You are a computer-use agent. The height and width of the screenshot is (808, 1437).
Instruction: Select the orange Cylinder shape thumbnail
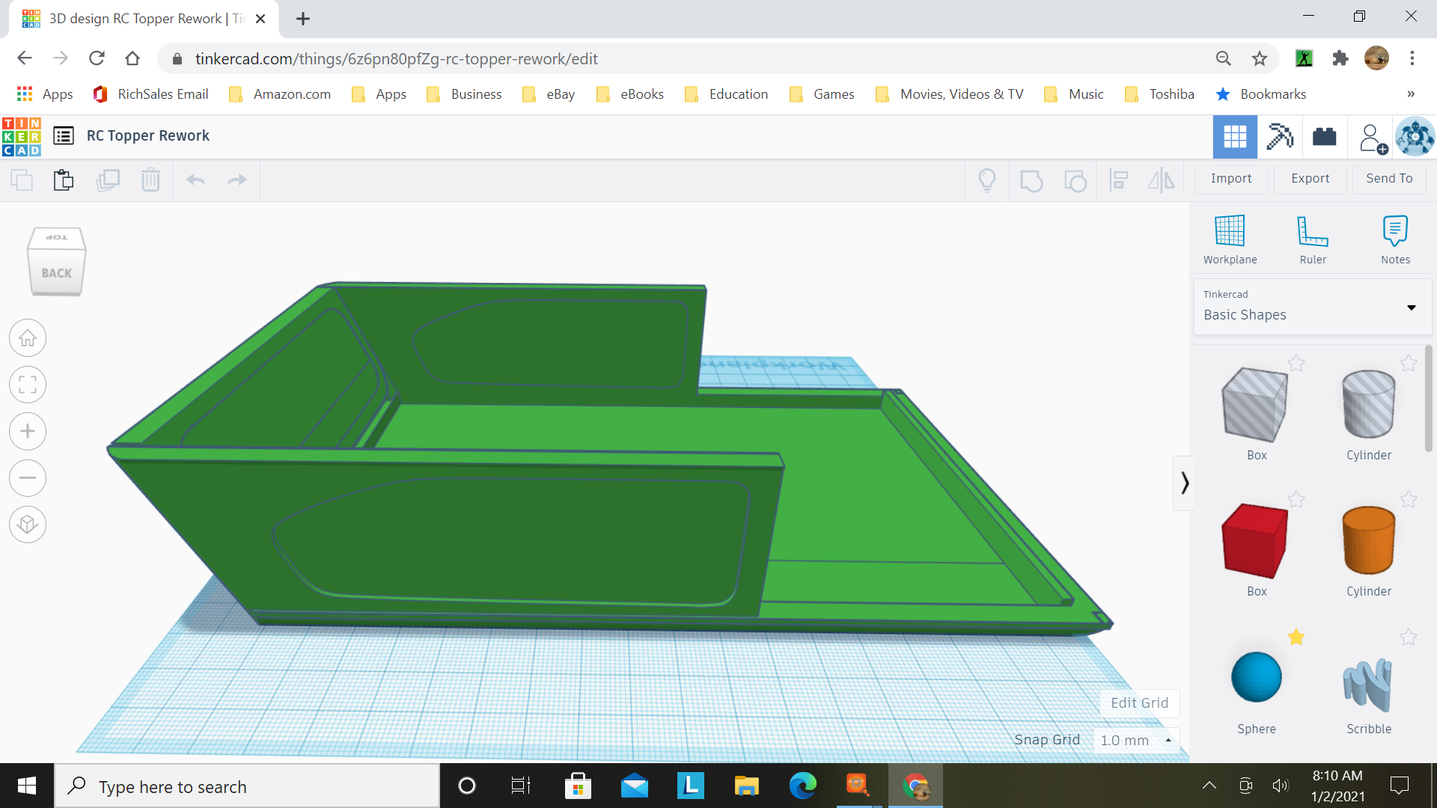pos(1368,540)
